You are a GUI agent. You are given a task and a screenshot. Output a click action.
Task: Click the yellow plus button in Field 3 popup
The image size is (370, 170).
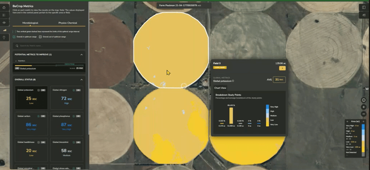click(x=282, y=68)
